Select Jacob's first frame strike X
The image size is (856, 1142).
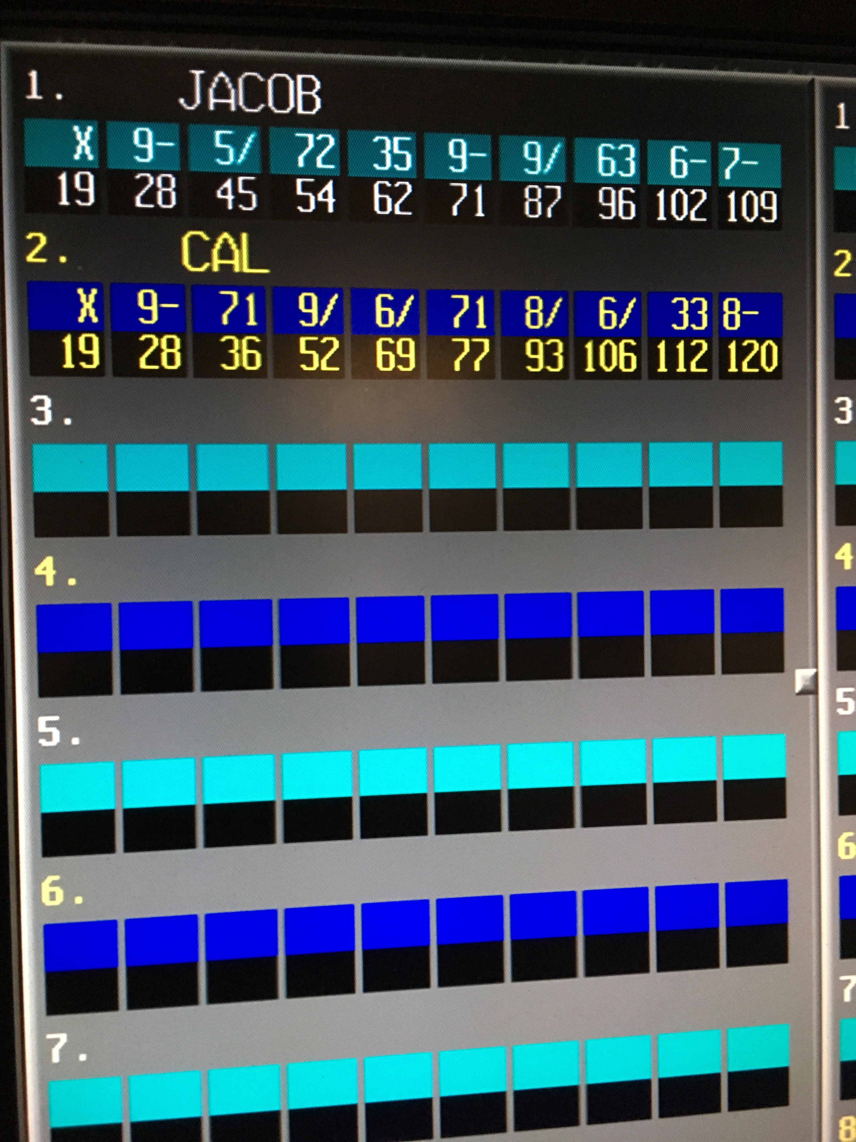[84, 144]
